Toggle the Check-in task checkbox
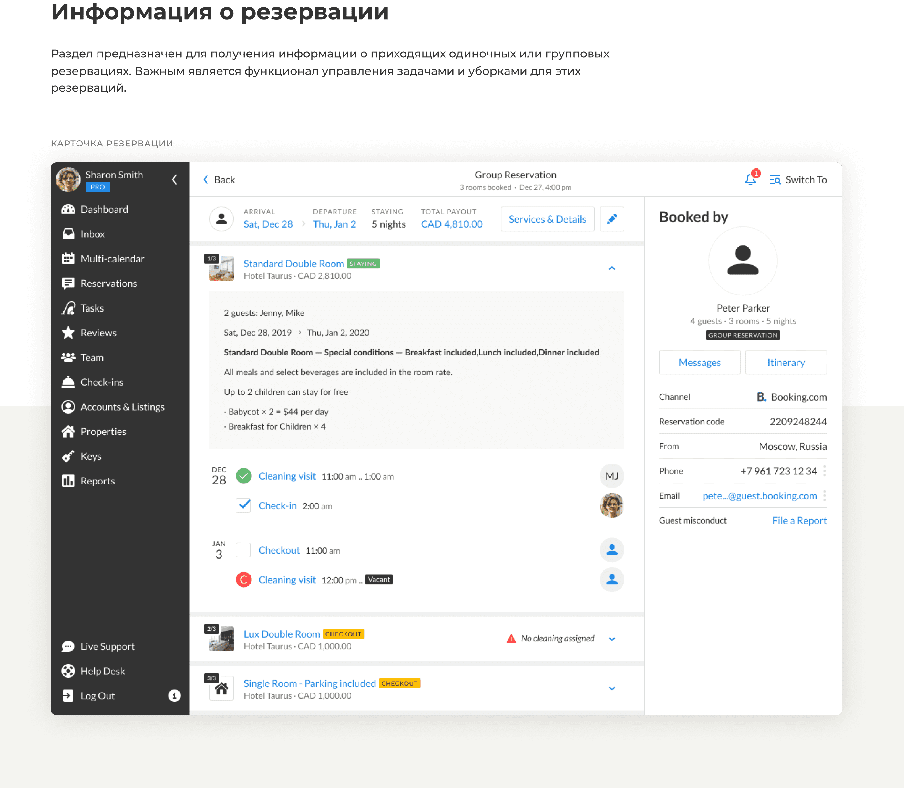 pyautogui.click(x=243, y=506)
